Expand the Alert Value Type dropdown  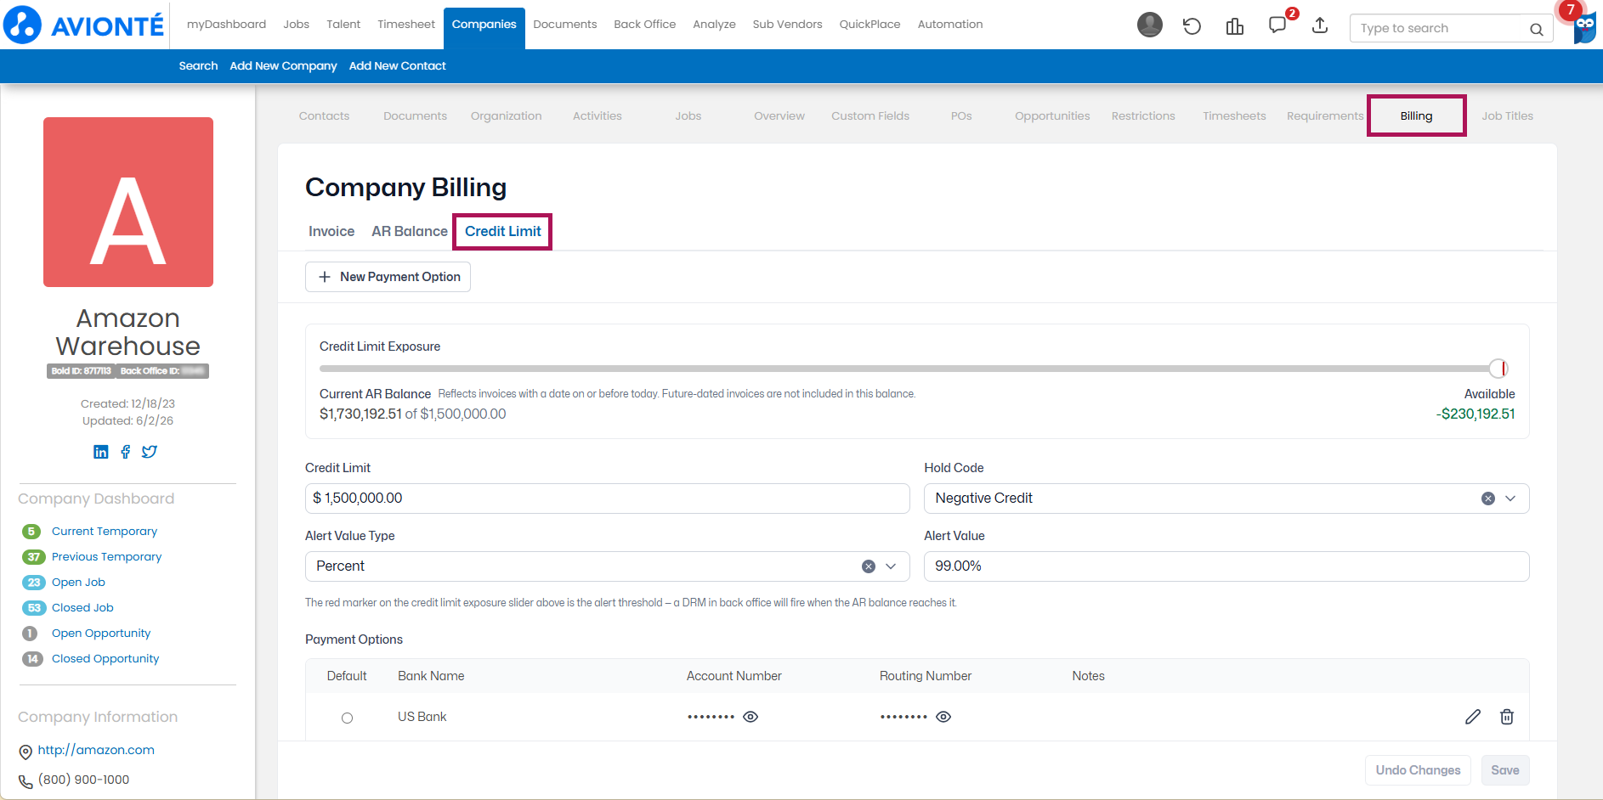pos(891,566)
